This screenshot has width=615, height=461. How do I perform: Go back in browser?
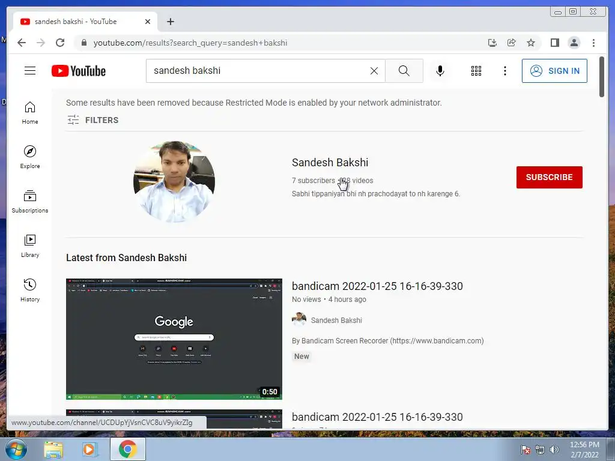coord(22,43)
